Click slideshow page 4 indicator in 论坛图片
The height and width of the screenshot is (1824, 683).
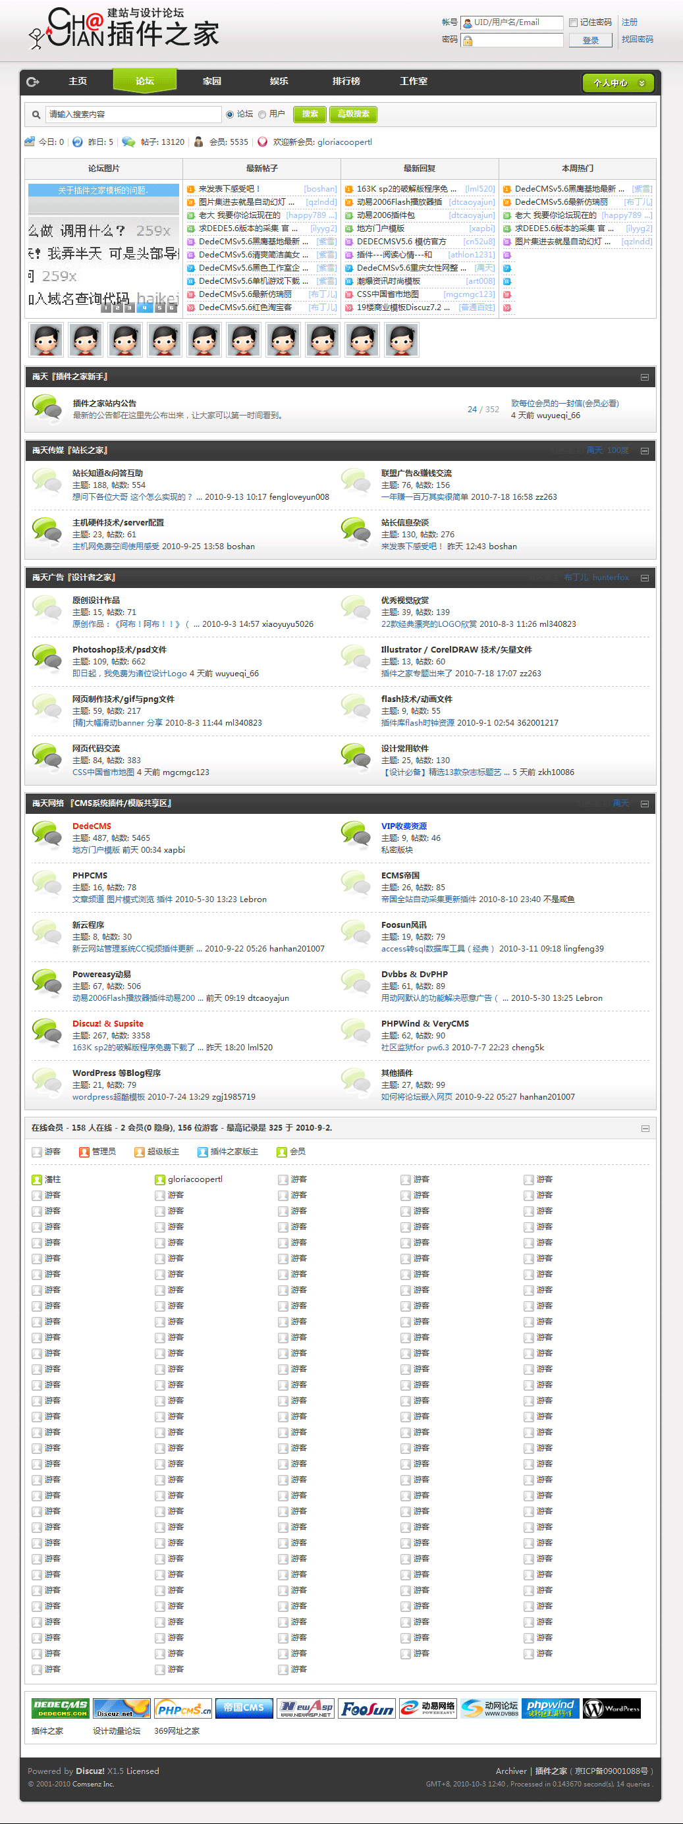144,308
